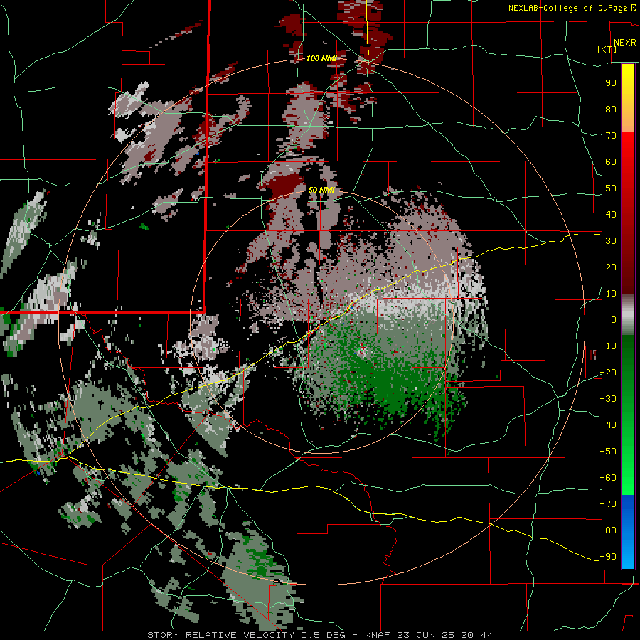The height and width of the screenshot is (640, 640).
Task: Click the -60 value on the velocity scale
Action: click(608, 478)
